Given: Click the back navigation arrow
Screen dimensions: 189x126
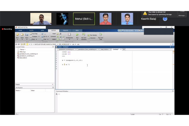Looking at the screenshot, I should (x=16, y=44).
